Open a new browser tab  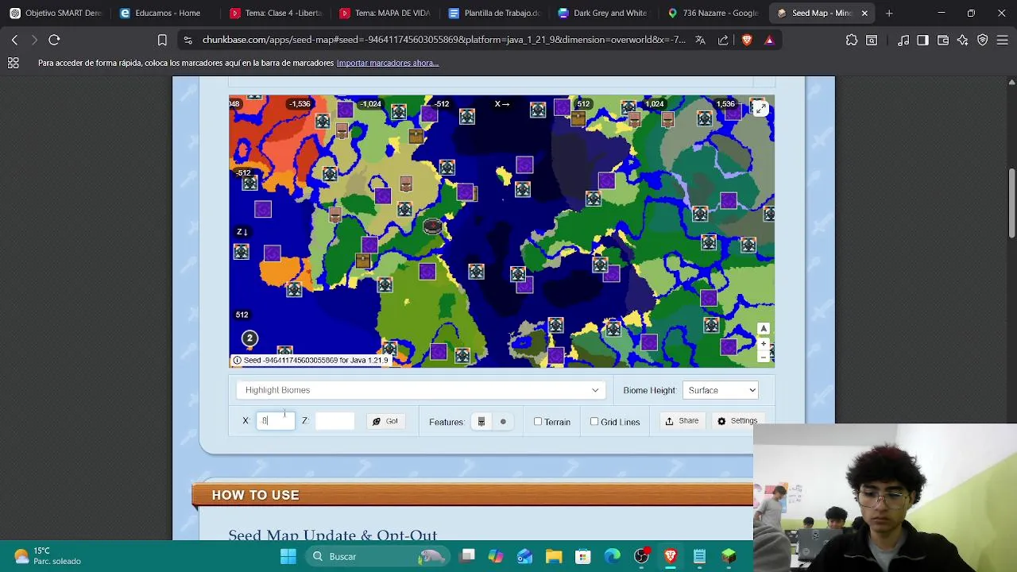[889, 13]
